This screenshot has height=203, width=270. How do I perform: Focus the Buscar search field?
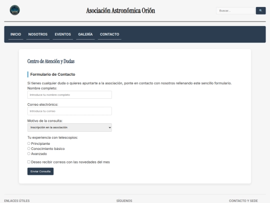pos(235,11)
